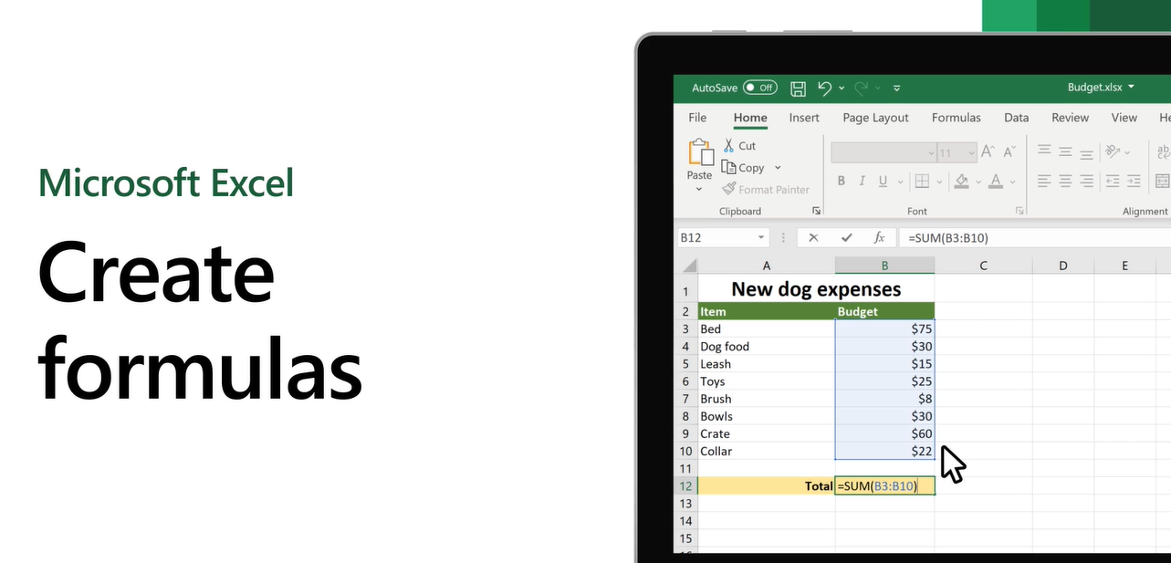The image size is (1171, 563).
Task: Confirm formula with the checkmark icon
Action: coord(845,237)
